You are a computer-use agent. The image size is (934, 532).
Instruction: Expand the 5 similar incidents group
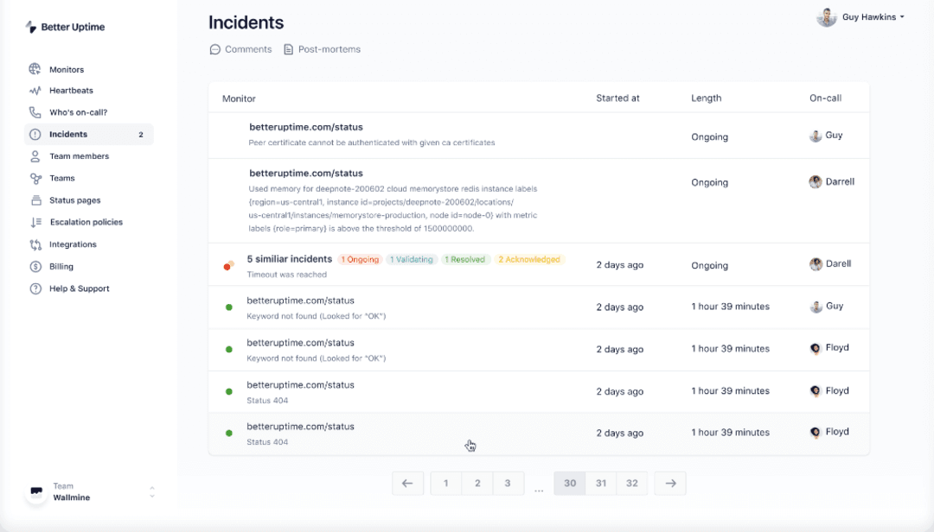(289, 258)
